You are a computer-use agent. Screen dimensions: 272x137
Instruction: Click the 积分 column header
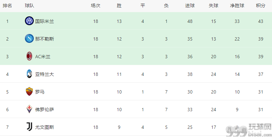(261, 6)
